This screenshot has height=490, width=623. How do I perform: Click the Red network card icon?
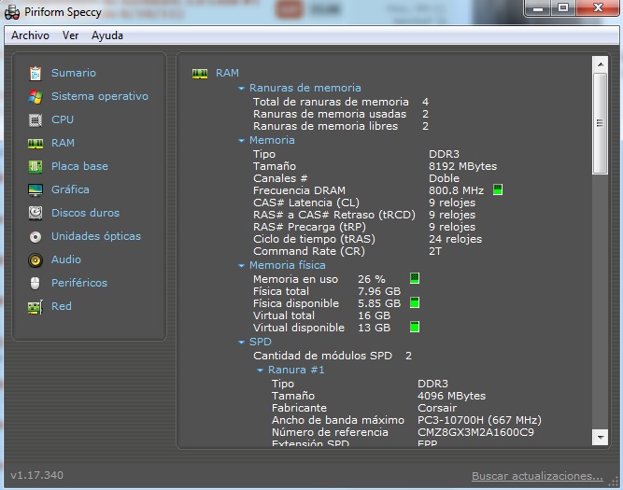pyautogui.click(x=35, y=307)
